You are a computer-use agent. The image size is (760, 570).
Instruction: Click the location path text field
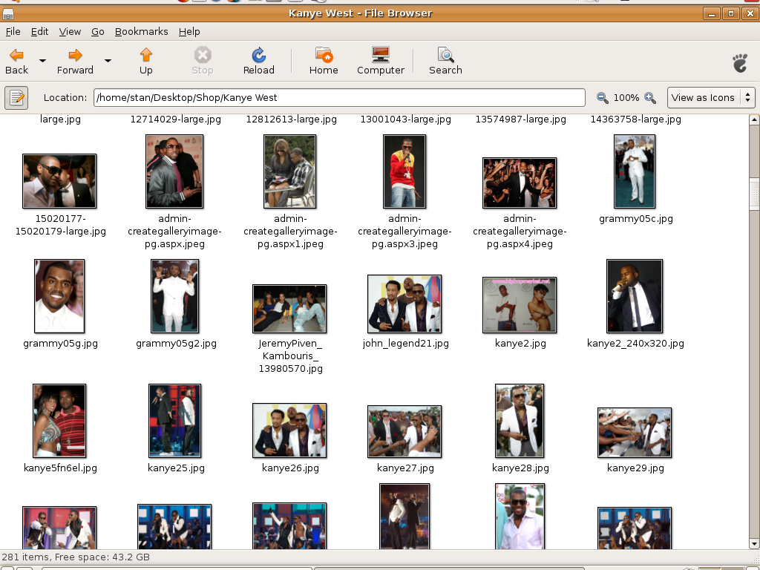point(339,97)
